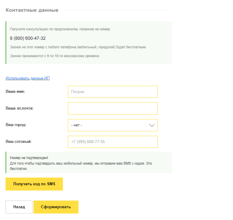Submit the form via "Сформировать" button
The image size is (233, 220).
56,207
